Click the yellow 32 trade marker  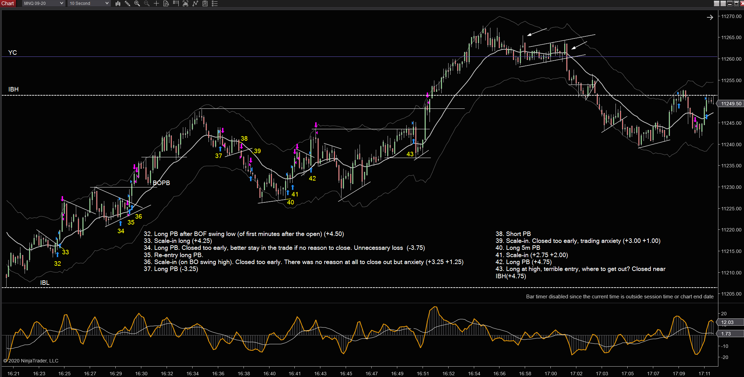[57, 264]
